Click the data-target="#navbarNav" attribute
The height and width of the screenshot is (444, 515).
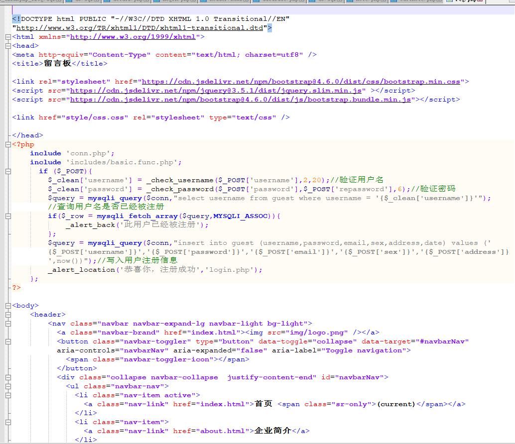point(415,341)
